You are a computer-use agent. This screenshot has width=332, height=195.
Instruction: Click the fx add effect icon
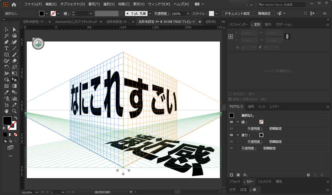tap(245, 175)
